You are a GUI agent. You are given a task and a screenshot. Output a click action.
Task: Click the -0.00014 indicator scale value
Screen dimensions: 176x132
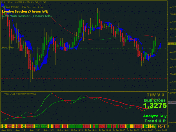tap(172, 122)
